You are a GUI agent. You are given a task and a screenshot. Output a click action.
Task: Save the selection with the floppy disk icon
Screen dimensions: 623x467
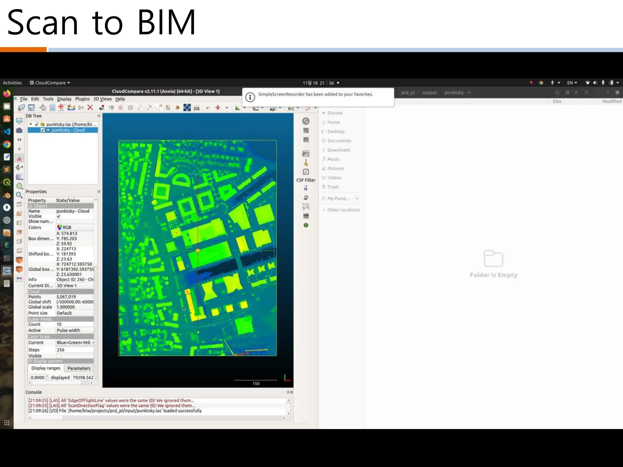click(31, 108)
